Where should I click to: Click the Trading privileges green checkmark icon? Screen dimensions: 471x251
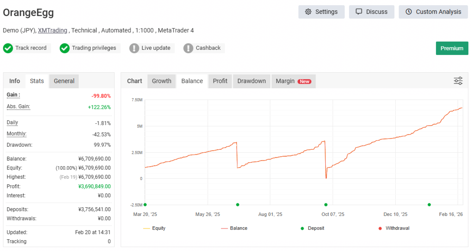click(x=64, y=48)
